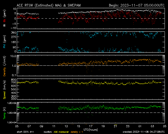Click the 23 hour tick label
168x134 pixels.
click(x=128, y=126)
